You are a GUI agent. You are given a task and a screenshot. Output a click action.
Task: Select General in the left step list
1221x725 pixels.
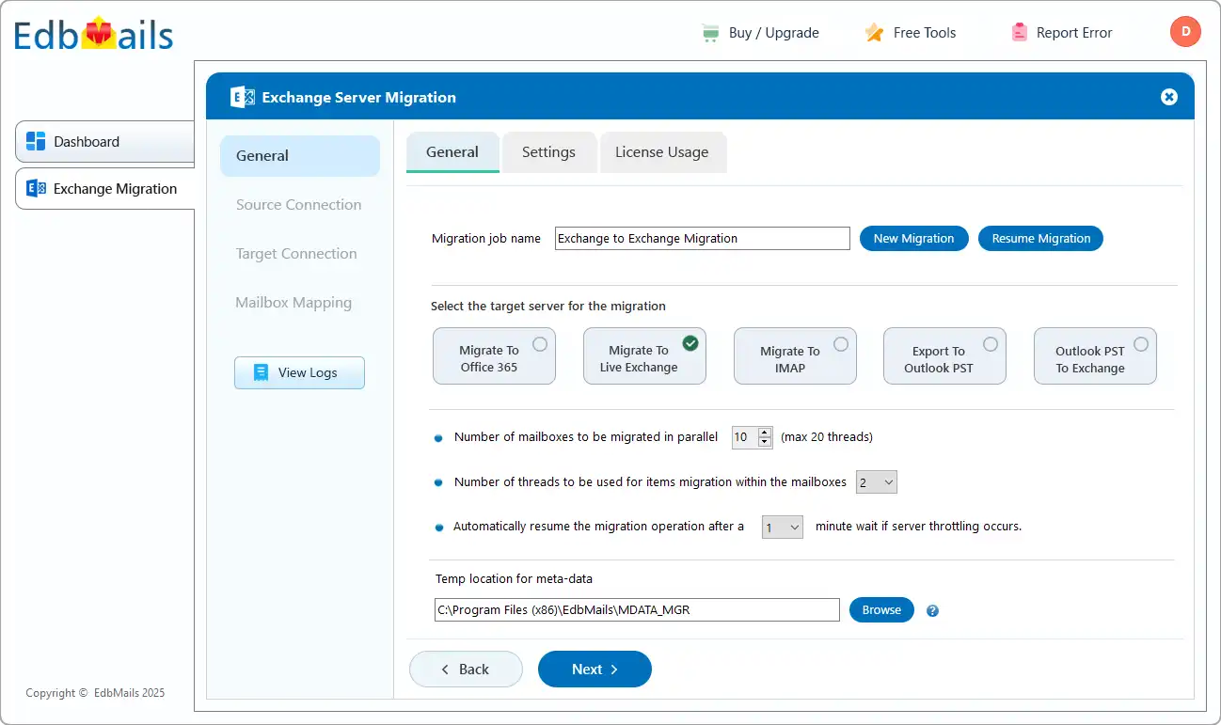(300, 156)
